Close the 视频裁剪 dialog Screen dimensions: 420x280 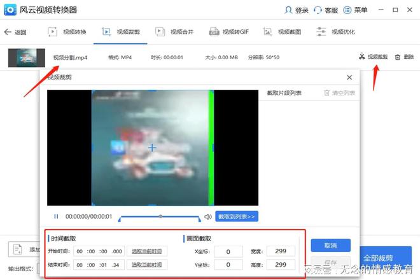pos(349,78)
